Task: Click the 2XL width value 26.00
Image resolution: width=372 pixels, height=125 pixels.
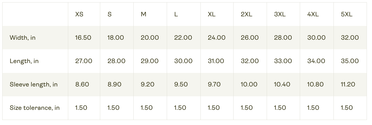Action: 250,38
